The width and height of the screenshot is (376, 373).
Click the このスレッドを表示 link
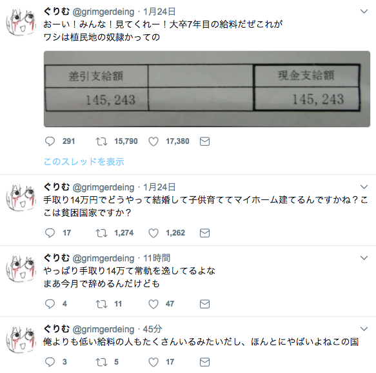pos(84,162)
